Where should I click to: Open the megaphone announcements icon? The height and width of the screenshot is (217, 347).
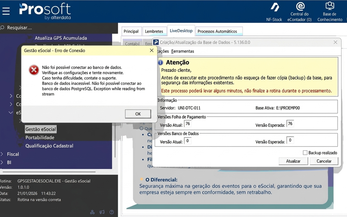[102, 212]
